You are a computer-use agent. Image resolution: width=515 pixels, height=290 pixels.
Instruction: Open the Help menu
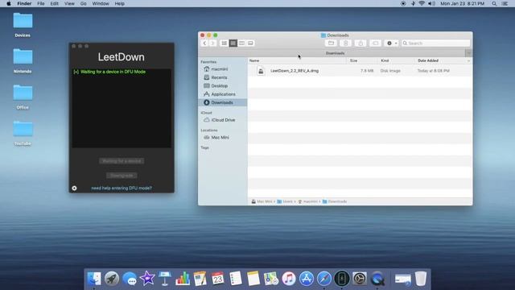[120, 3]
